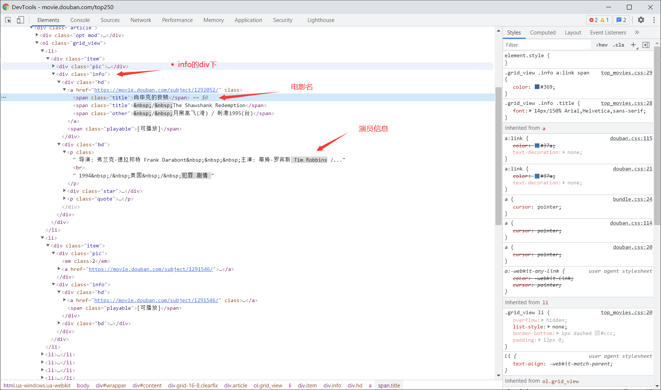Screen dimensions: 661x390
Task: Toggle the computed styles sidebar icon
Action: (x=646, y=45)
